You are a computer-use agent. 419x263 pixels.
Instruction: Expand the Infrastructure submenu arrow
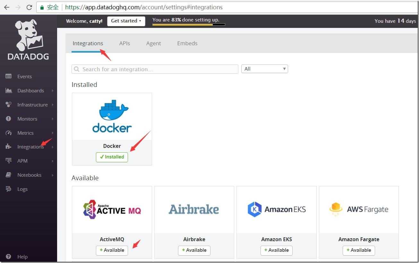point(52,105)
